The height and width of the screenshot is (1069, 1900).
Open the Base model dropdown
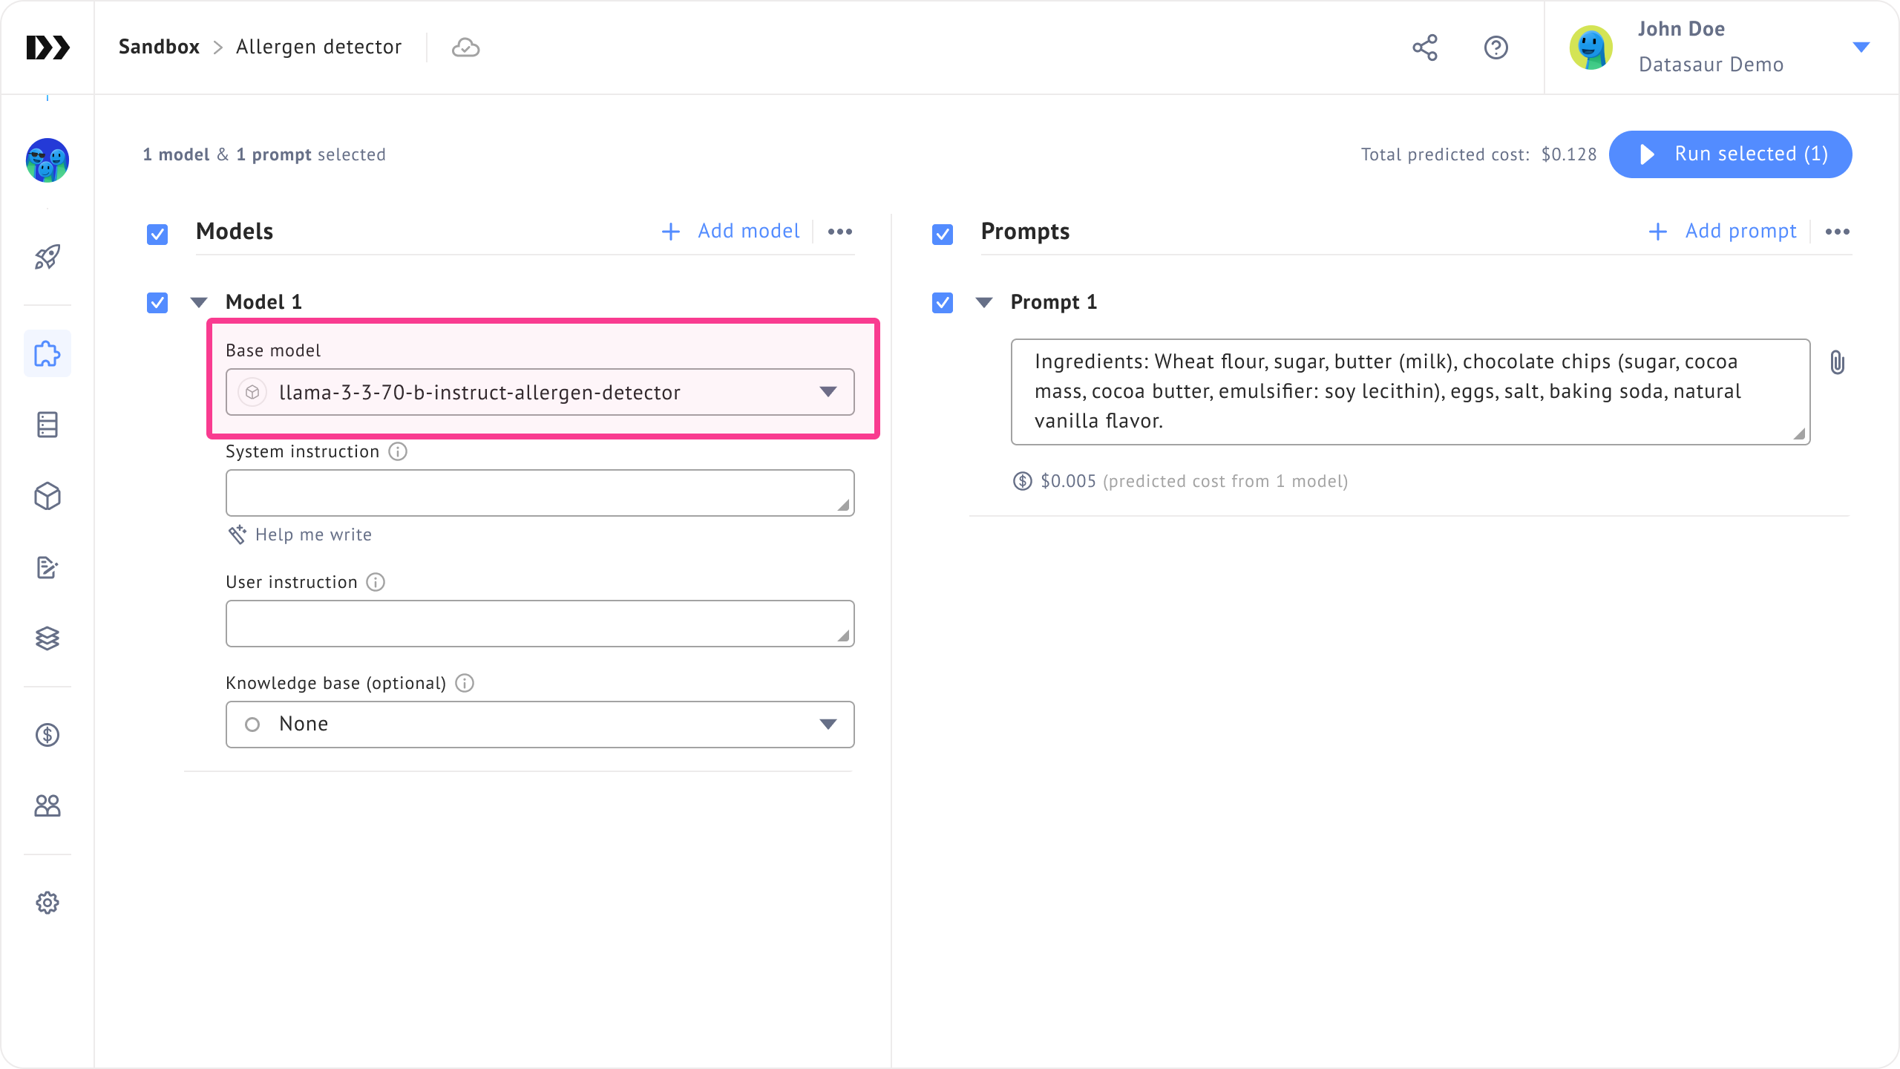[540, 392]
